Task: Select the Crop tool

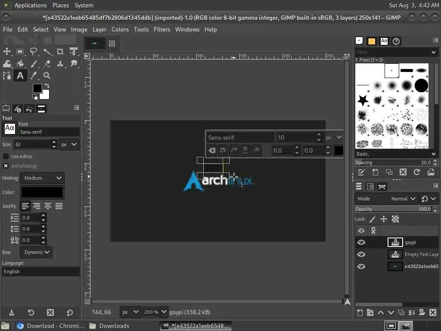Action: tap(60, 51)
